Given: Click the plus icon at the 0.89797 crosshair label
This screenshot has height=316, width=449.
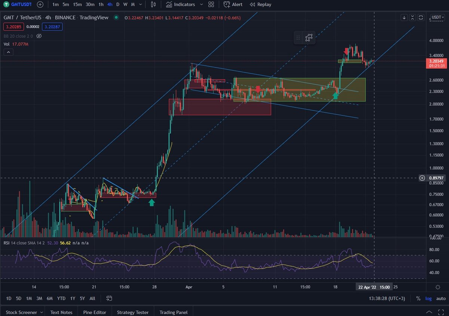Looking at the screenshot, I should pos(422,178).
